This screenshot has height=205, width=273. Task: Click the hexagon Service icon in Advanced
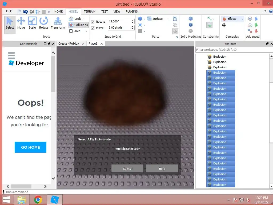tap(250, 19)
